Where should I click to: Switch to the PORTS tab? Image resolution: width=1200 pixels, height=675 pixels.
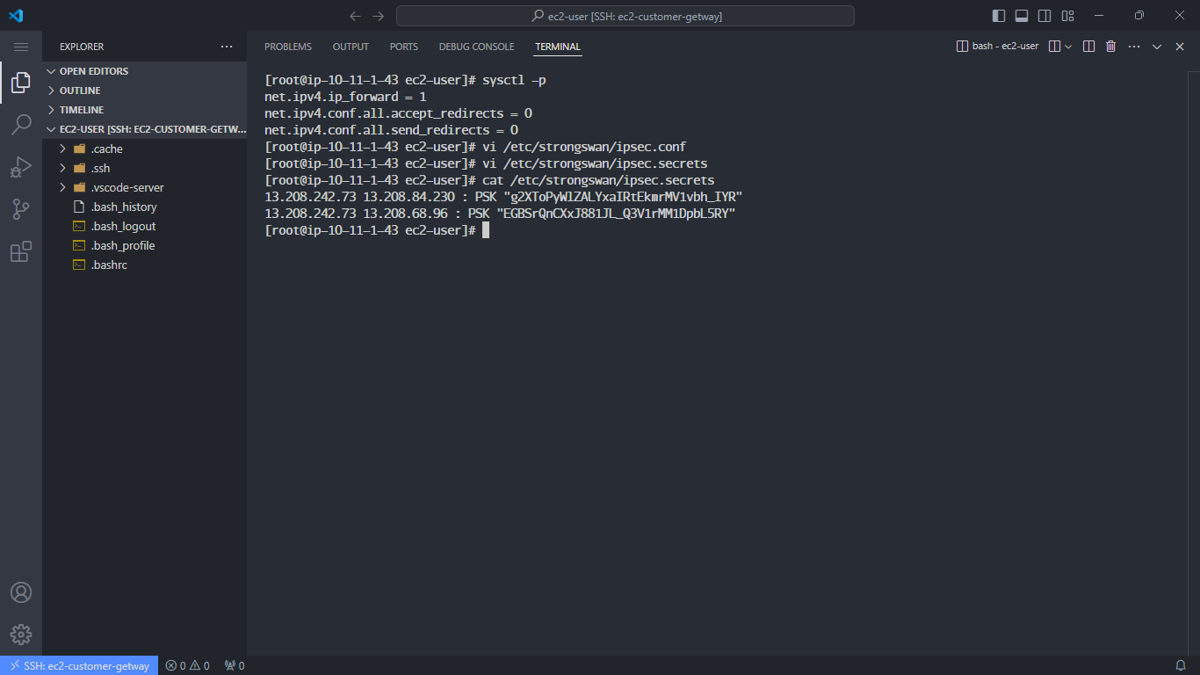pos(404,47)
